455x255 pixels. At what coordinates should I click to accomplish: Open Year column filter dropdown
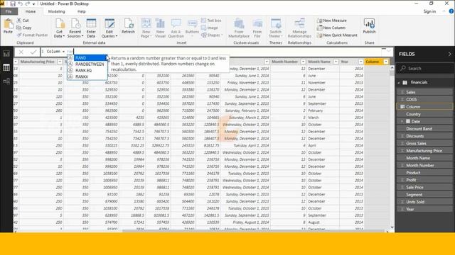pyautogui.click(x=360, y=62)
